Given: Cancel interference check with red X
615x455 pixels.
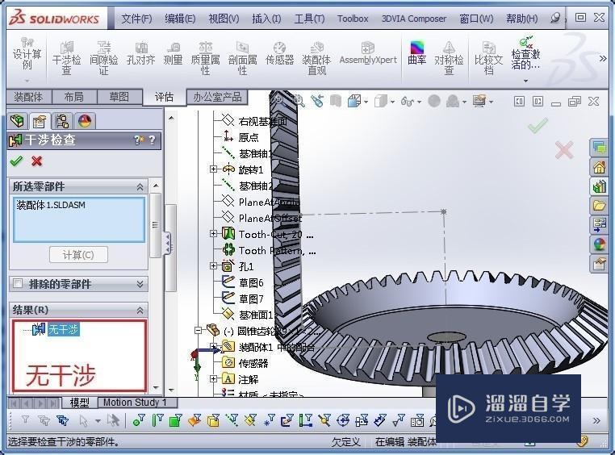Looking at the screenshot, I should [x=37, y=161].
